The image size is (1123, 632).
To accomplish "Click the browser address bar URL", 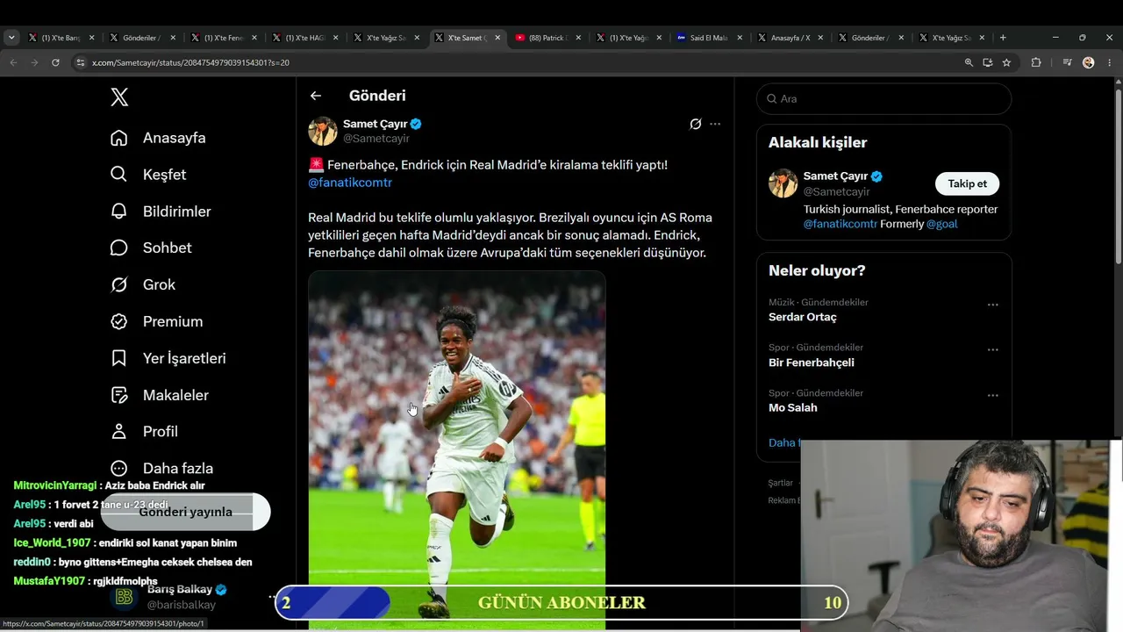I will point(190,62).
